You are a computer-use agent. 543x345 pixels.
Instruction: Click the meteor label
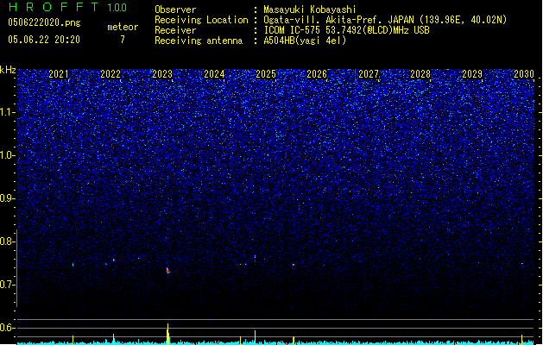[x=123, y=27]
